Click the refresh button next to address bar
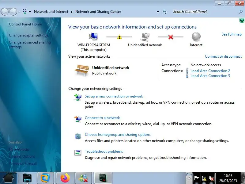 coord(165,12)
